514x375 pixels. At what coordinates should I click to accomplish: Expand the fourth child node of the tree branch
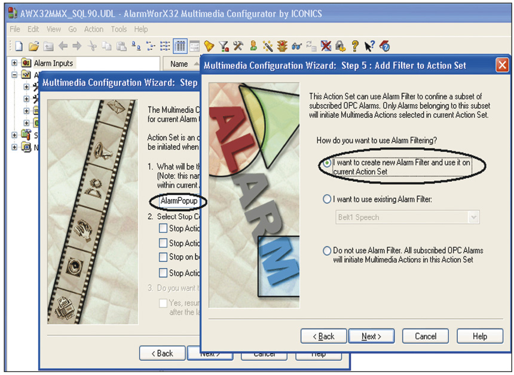(x=26, y=123)
